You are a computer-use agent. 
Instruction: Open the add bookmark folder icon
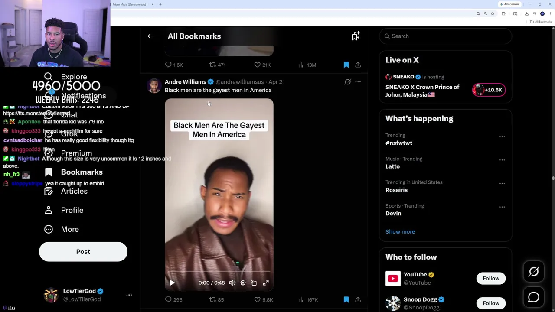[356, 36]
